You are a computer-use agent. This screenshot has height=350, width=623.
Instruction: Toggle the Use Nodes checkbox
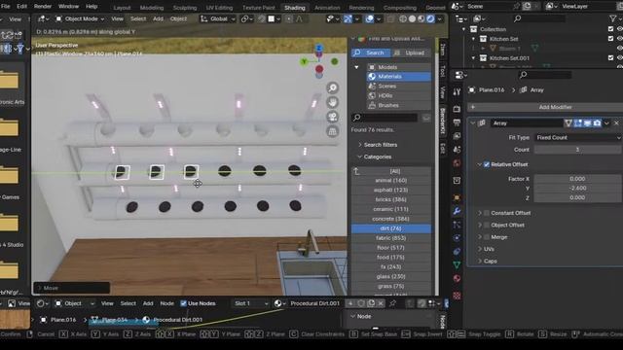point(183,303)
